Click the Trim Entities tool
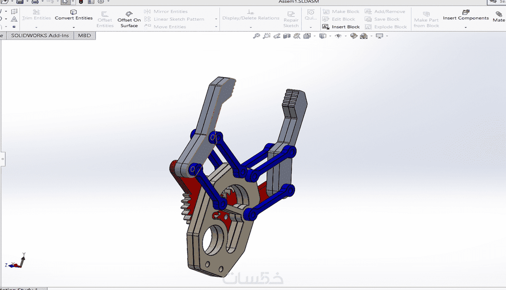This screenshot has width=506, height=290. [37, 15]
